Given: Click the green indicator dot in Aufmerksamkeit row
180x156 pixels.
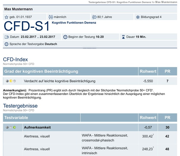Looking at the screenshot, I should (x=15, y=127).
